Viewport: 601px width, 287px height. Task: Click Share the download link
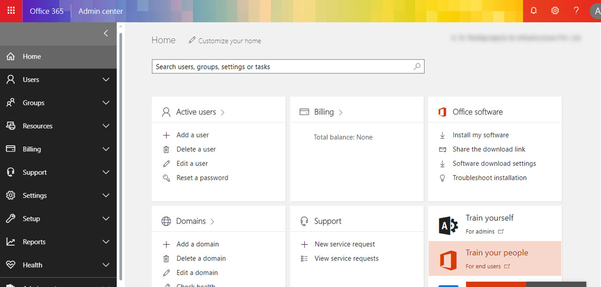coord(489,149)
